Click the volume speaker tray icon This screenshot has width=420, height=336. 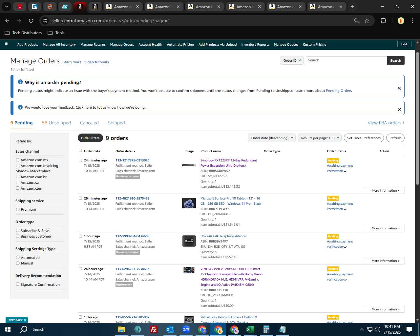[x=377, y=329]
